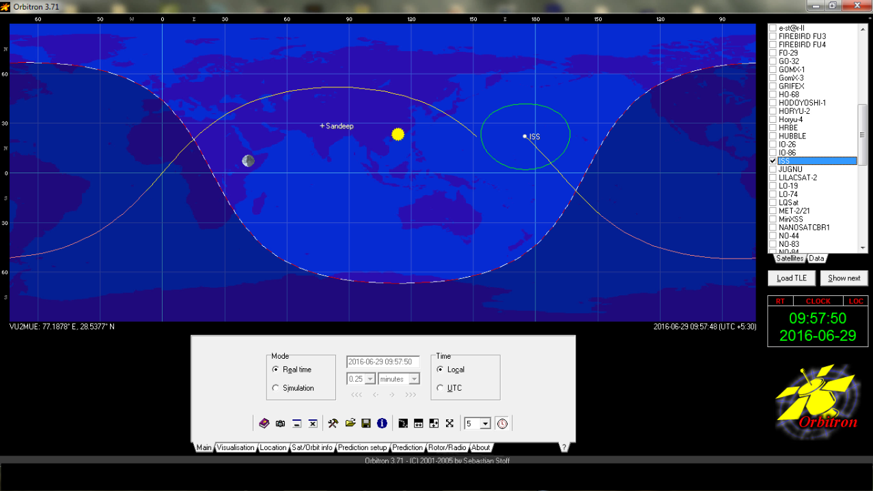Check the LILACSAT-2 checkbox
The width and height of the screenshot is (873, 491).
click(773, 177)
